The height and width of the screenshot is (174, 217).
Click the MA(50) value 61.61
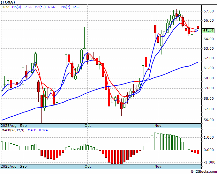(52, 7)
